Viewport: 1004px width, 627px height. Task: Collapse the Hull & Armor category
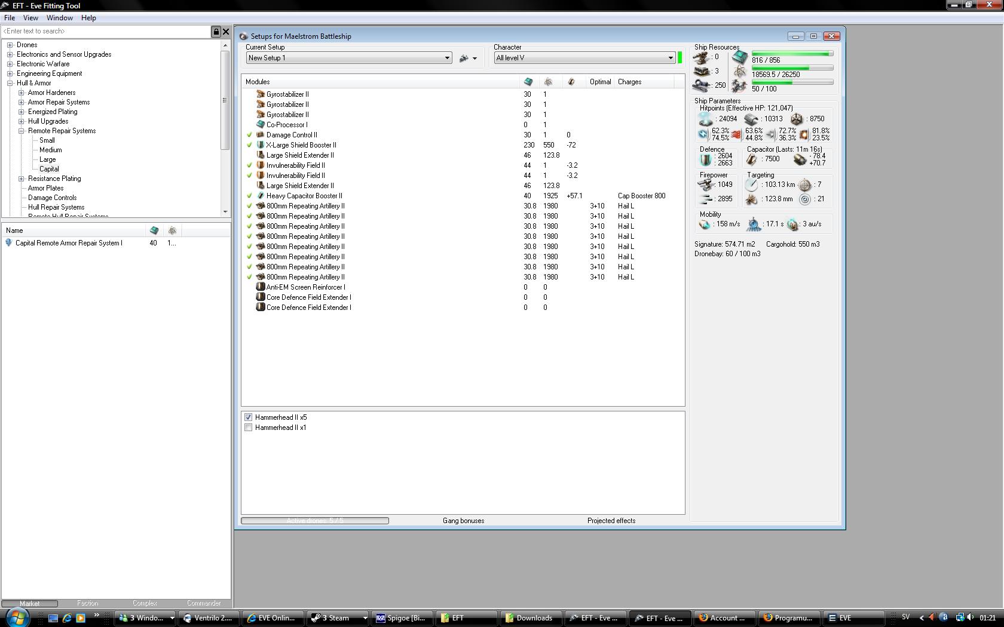coord(10,83)
